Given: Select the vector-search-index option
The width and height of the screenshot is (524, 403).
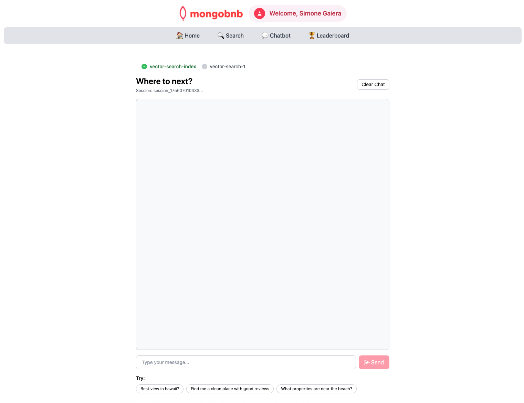Looking at the screenshot, I should (173, 67).
